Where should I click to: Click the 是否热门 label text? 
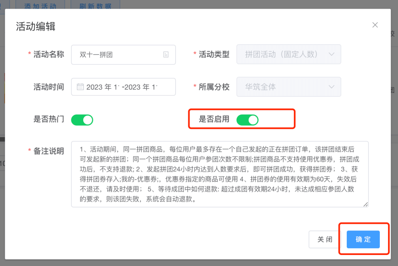(x=49, y=119)
